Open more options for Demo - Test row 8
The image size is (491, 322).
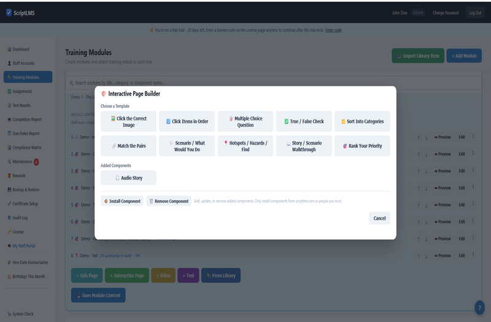click(473, 255)
